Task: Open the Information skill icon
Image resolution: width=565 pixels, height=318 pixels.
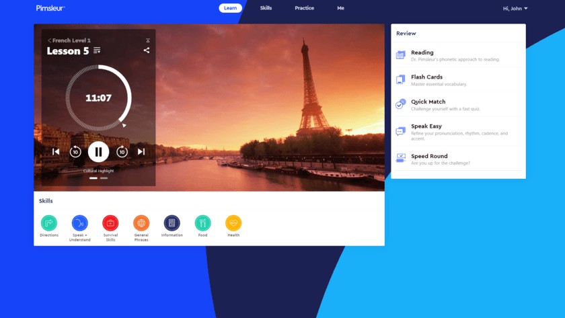Action: (x=172, y=223)
